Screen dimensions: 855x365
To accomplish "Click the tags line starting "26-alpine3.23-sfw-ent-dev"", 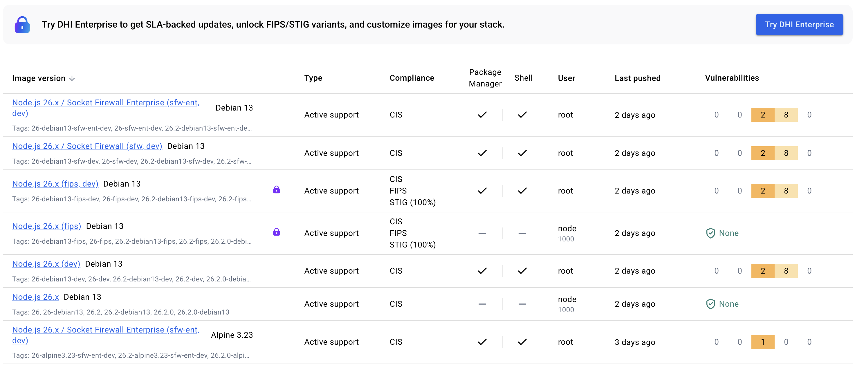I will pyautogui.click(x=131, y=356).
